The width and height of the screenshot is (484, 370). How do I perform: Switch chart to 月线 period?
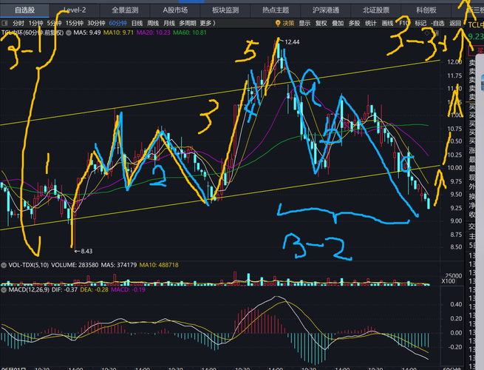(168, 23)
